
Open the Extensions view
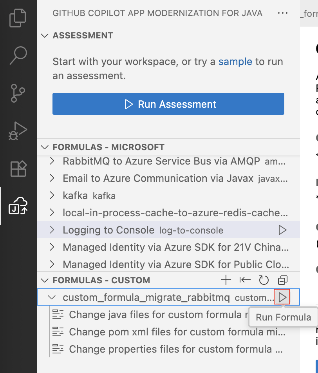pyautogui.click(x=18, y=168)
